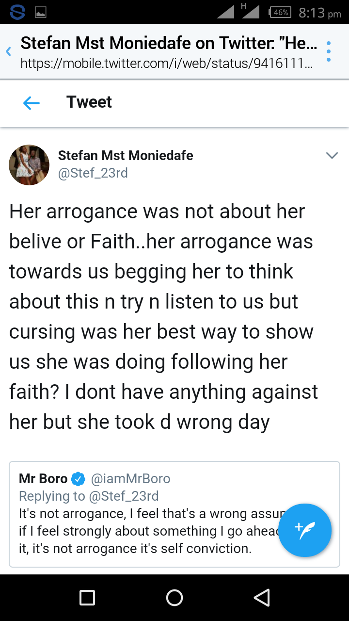Viewport: 349px width, 621px height.
Task: Open the Stefan Mst Moniedafe profile name
Action: tap(126, 156)
